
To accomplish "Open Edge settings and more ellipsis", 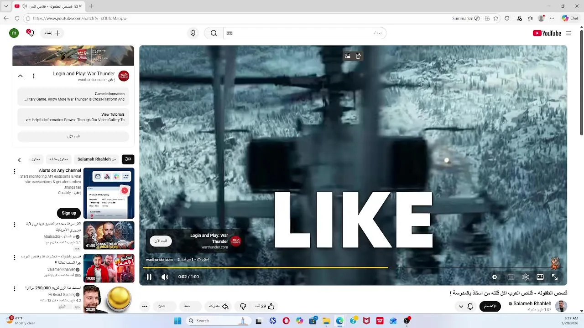I will pos(552,18).
